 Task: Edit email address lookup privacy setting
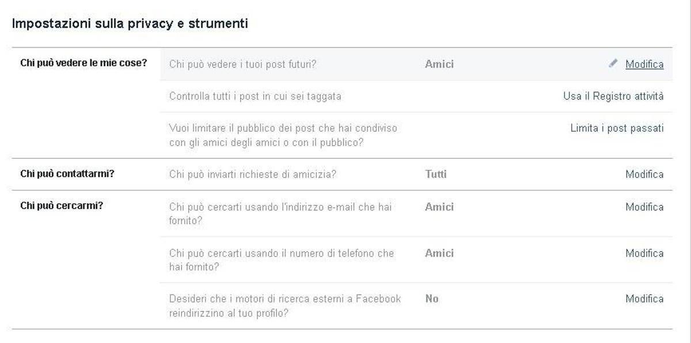644,207
